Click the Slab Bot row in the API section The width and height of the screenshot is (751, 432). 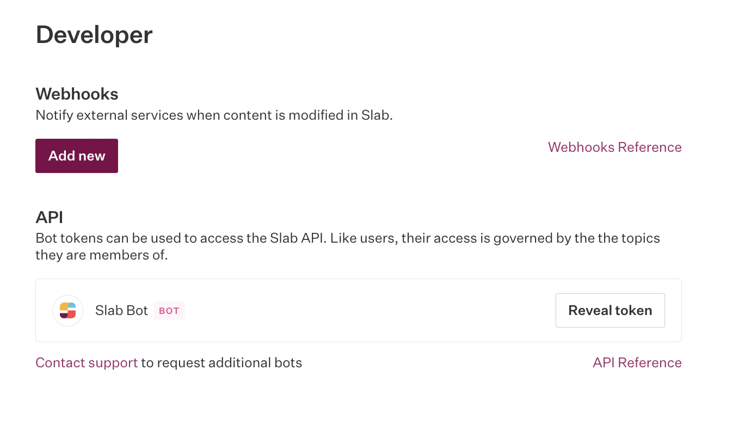point(358,311)
